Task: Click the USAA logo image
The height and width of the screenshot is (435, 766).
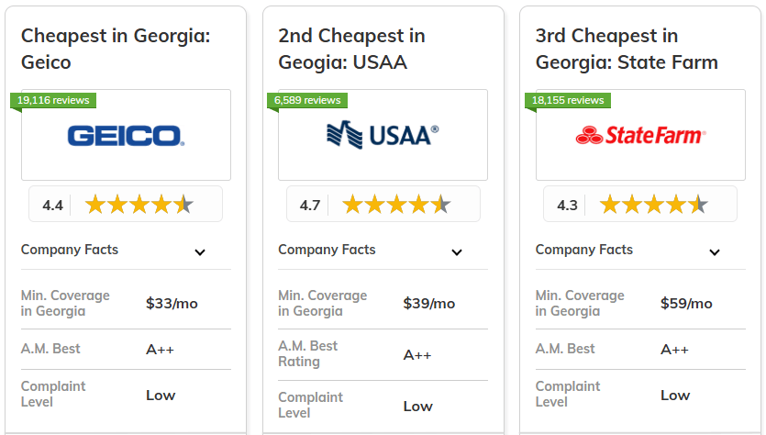Action: click(383, 136)
